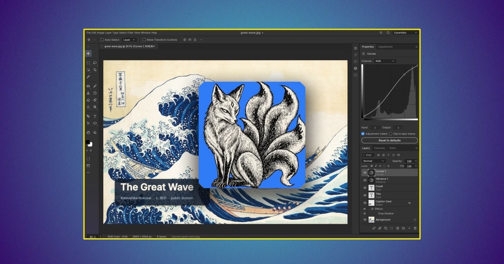Select the Clone Stamp tool

coord(88,93)
